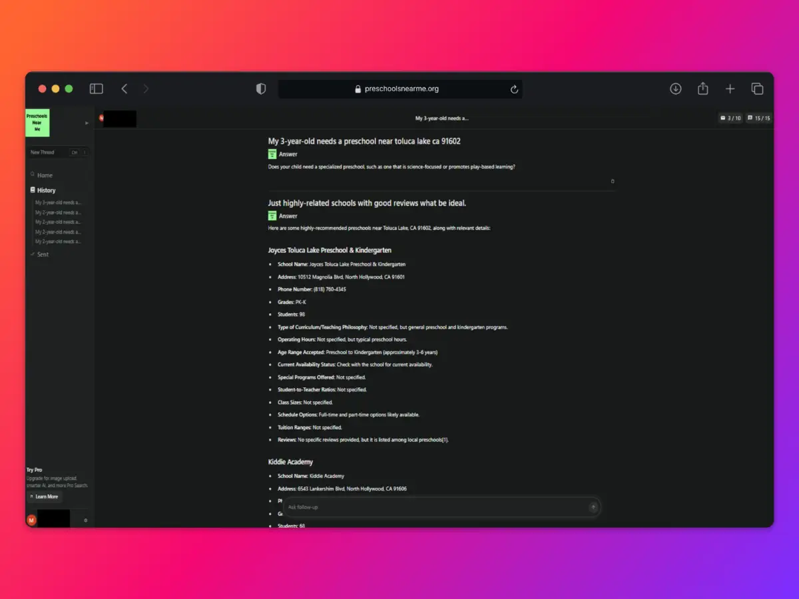Go back to the previous page

[x=125, y=89]
